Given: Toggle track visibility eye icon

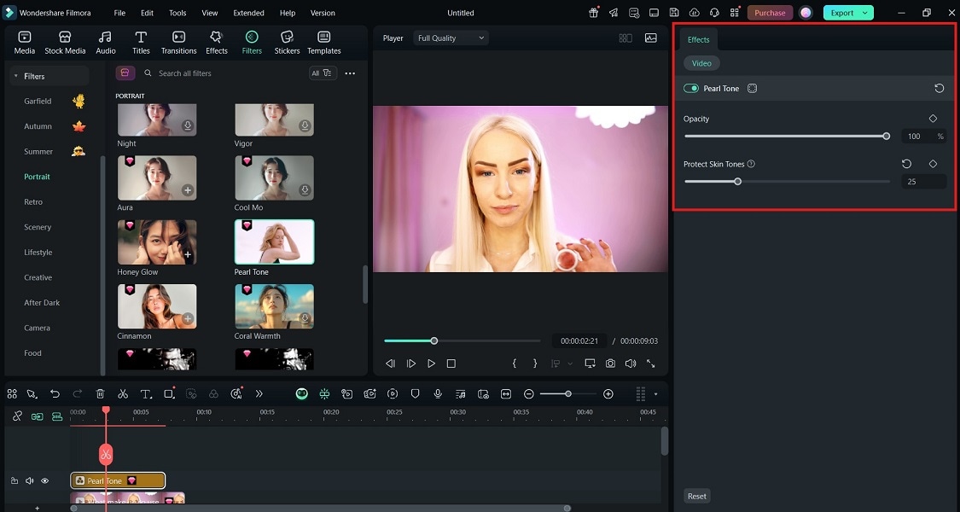Looking at the screenshot, I should pyautogui.click(x=44, y=480).
